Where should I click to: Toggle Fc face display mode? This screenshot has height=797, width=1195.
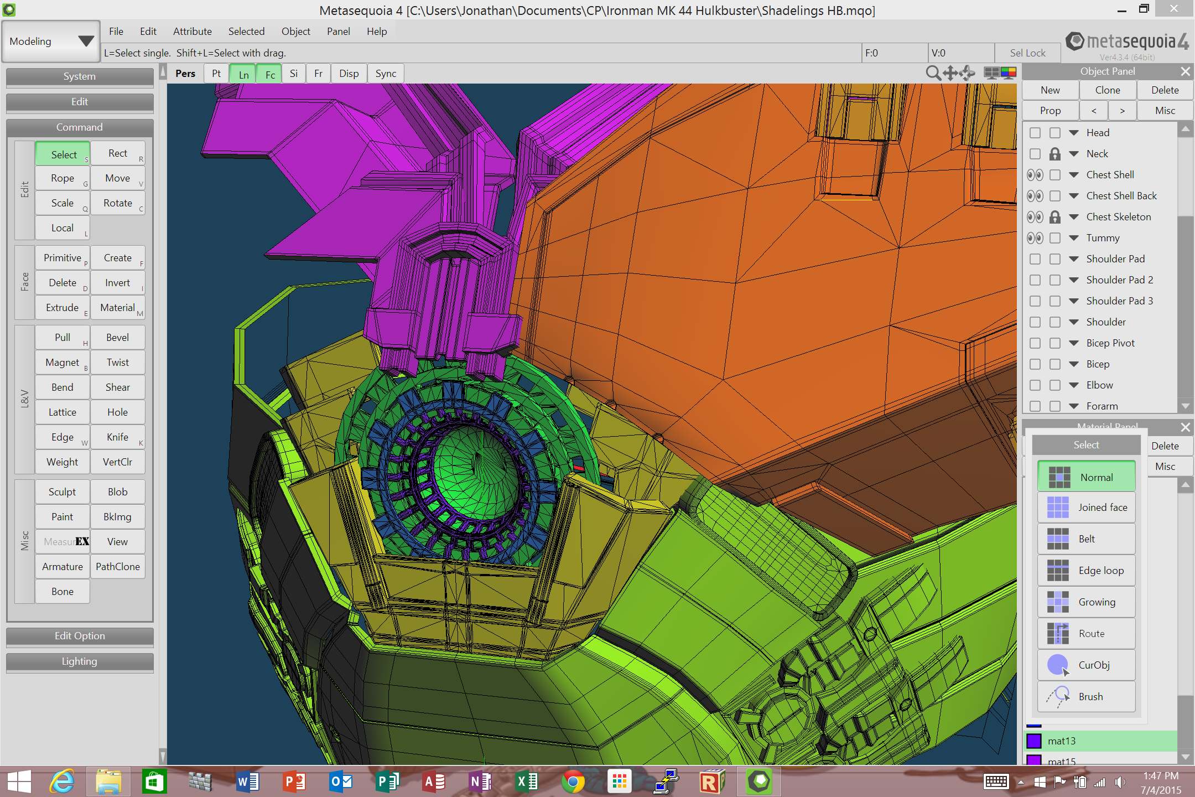(270, 74)
